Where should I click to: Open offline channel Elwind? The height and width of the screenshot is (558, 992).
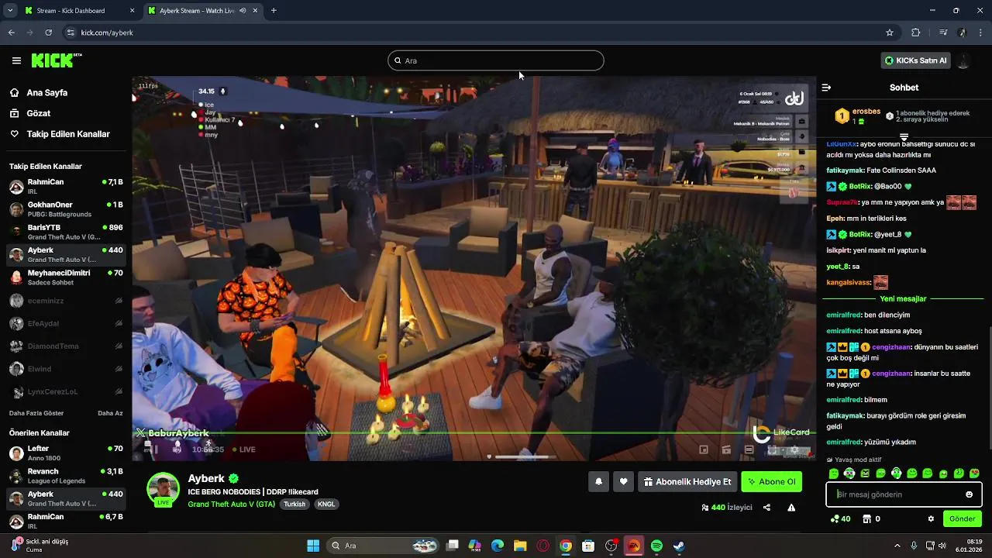pyautogui.click(x=66, y=369)
